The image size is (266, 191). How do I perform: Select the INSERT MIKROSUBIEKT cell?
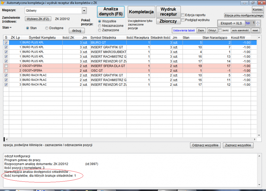coord(108,52)
